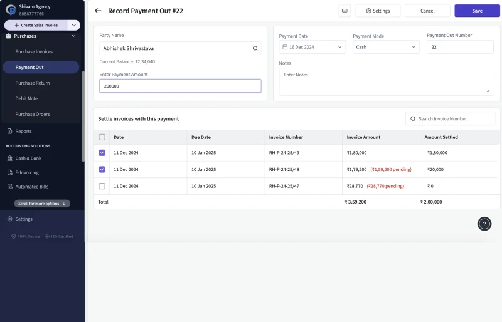Open E-Invoicing section

point(27,172)
